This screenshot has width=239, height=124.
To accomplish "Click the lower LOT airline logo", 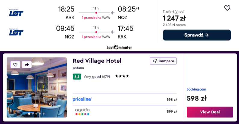I will point(16,32).
